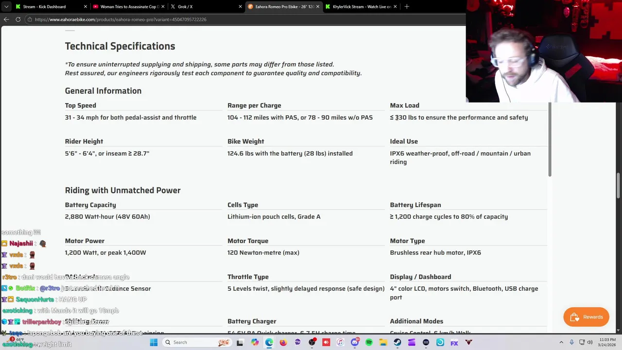
Task: Open the Rewards button
Action: pyautogui.click(x=586, y=317)
